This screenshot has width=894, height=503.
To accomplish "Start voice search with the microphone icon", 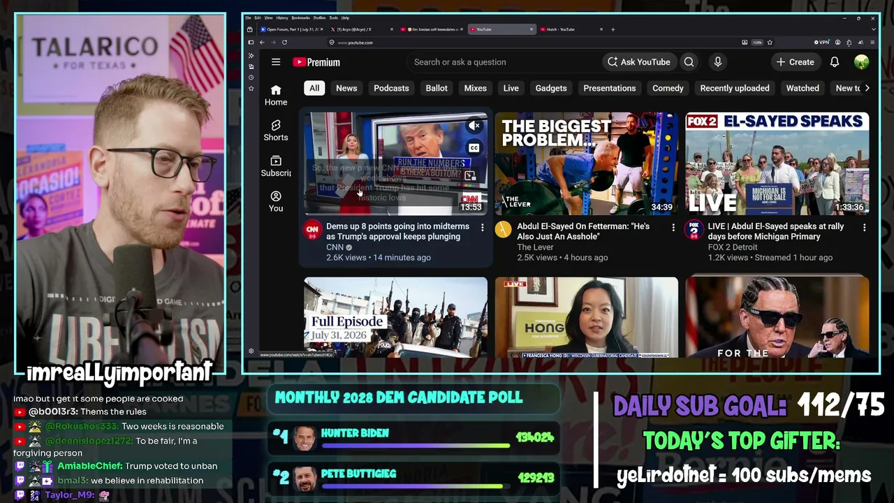I will point(717,62).
